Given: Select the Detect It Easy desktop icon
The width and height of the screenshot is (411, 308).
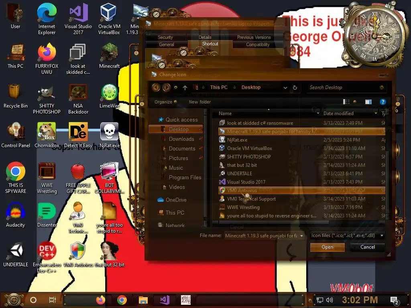Looking at the screenshot, I should coord(78,135).
